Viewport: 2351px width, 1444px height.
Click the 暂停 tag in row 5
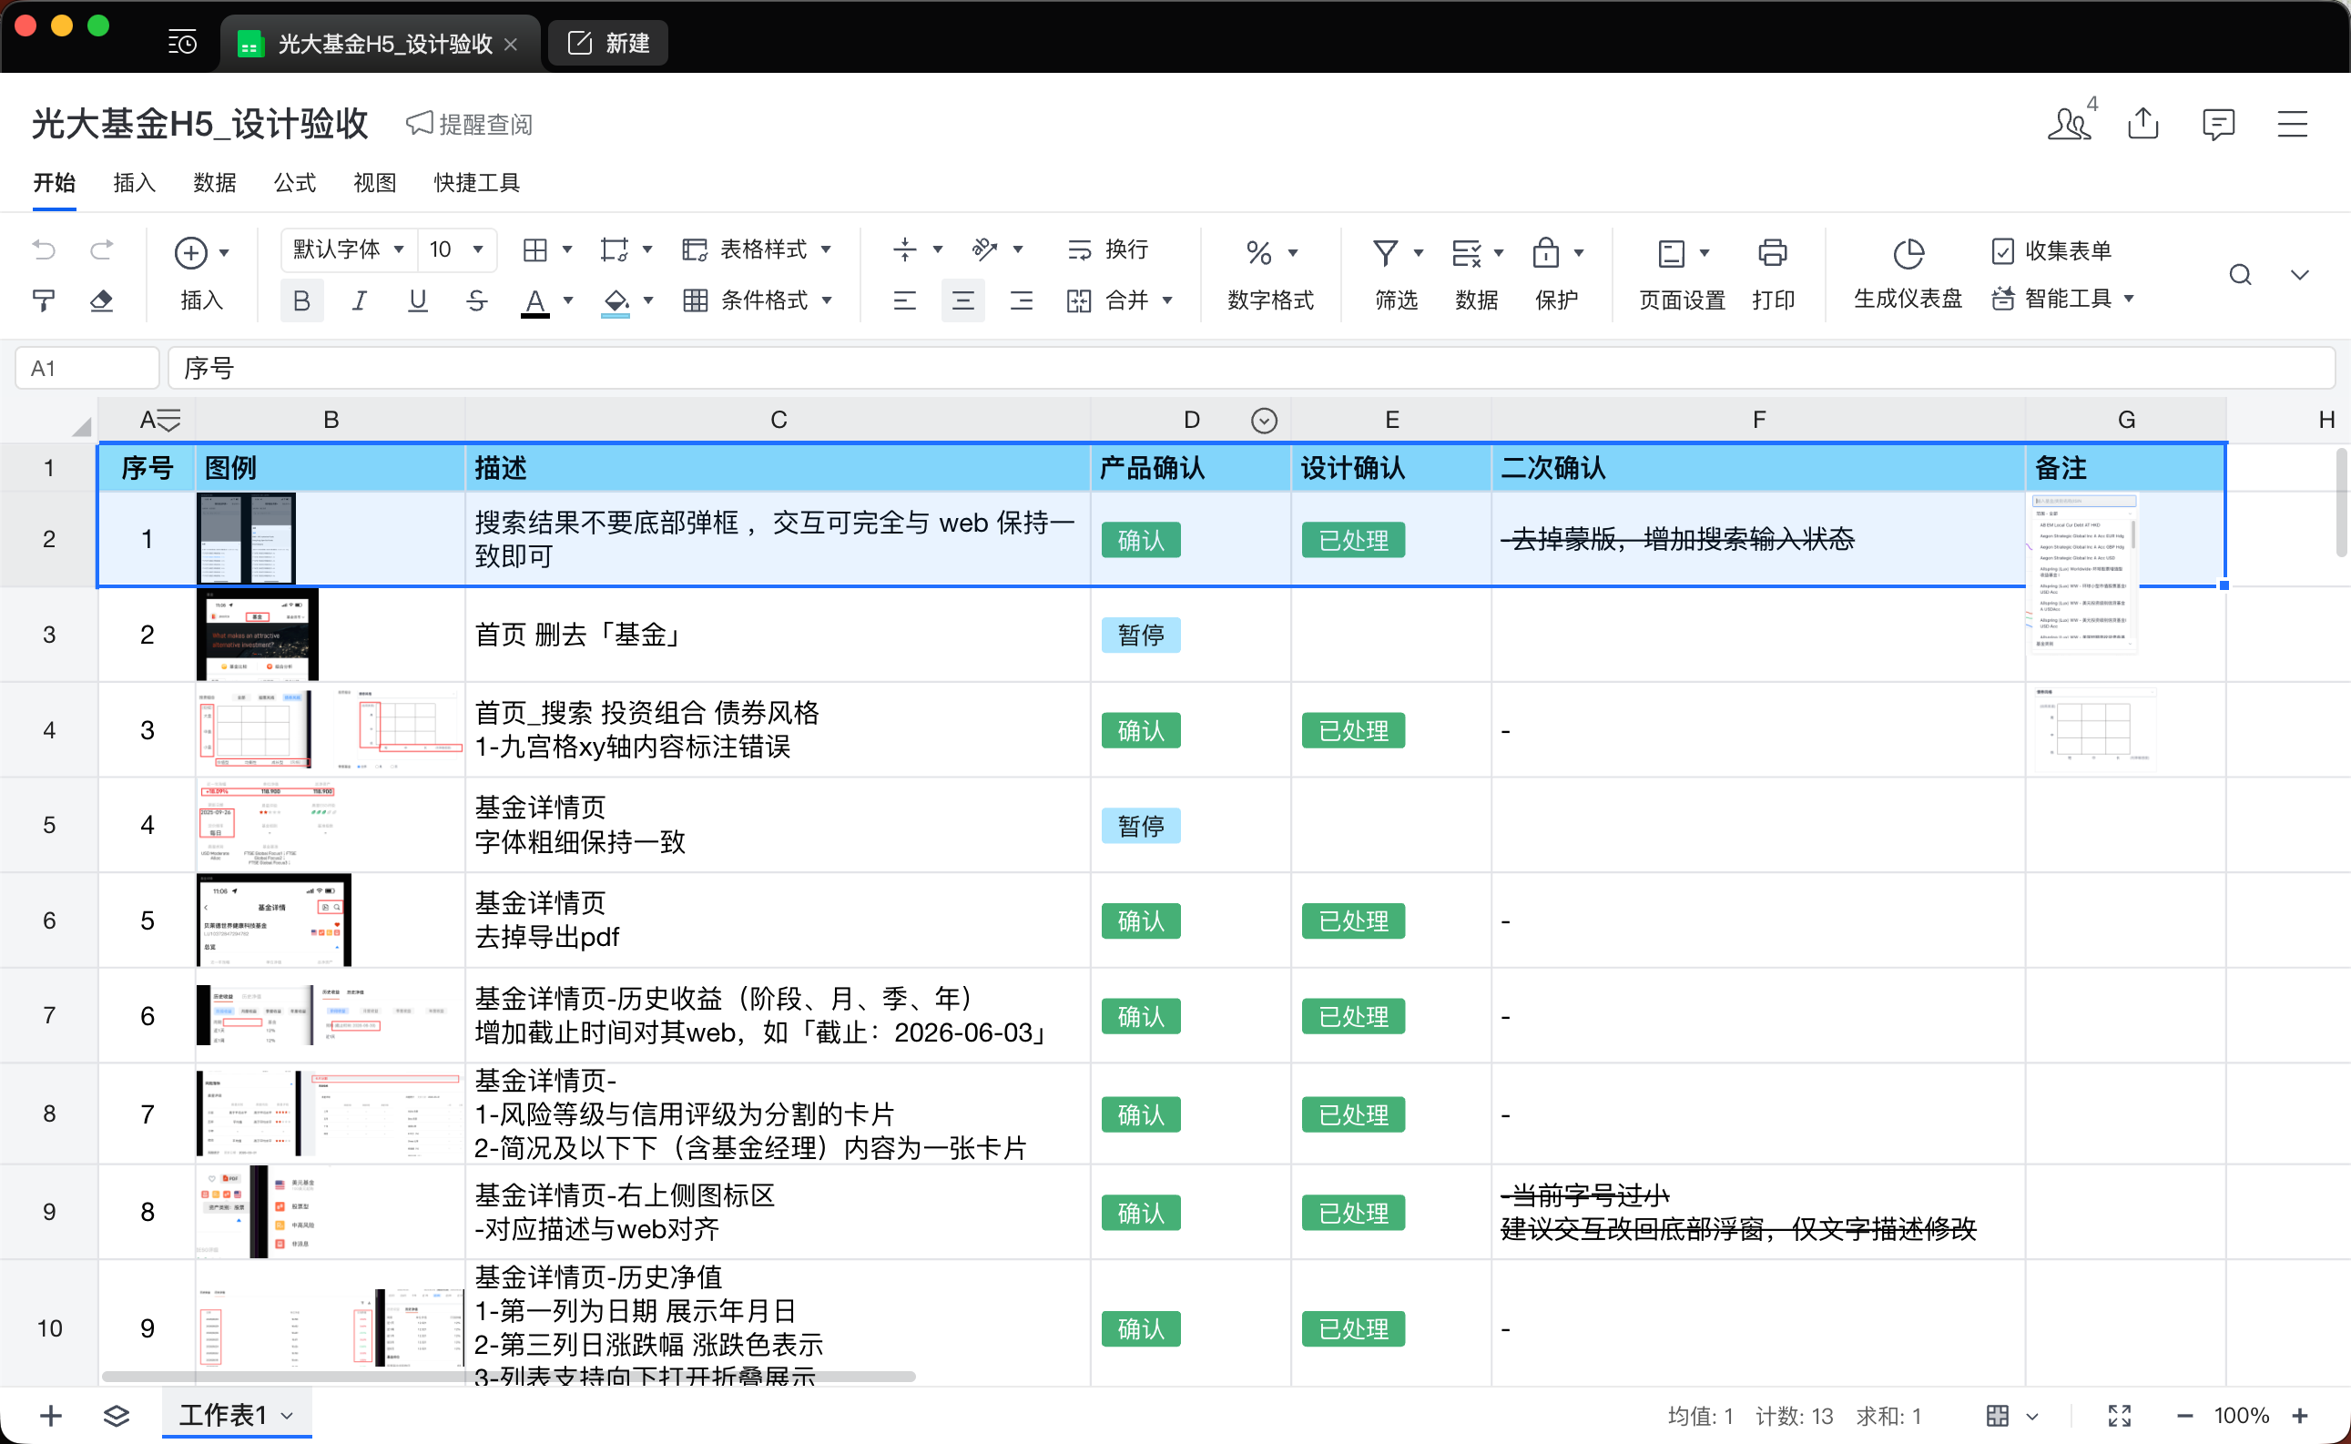point(1141,825)
